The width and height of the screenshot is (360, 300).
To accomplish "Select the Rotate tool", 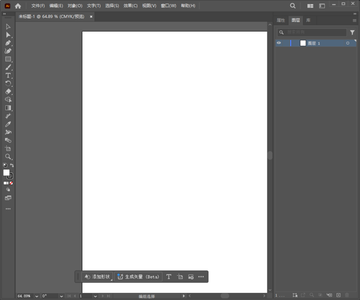I will pos(8,83).
